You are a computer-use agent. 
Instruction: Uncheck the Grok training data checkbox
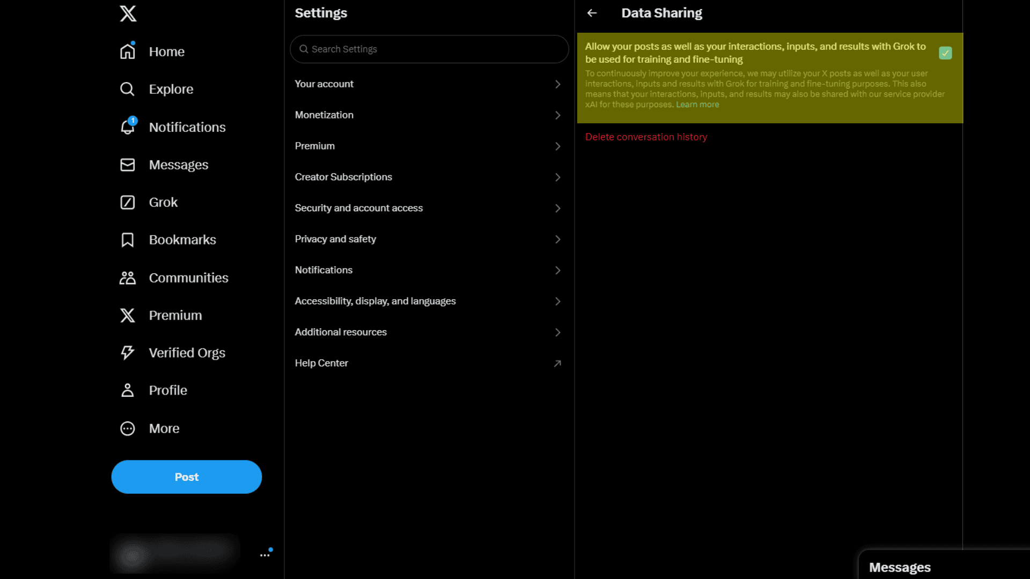(x=945, y=53)
